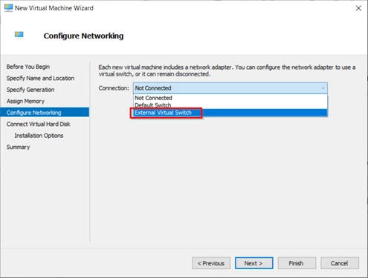This screenshot has width=368, height=278.
Task: Go to Specify Name and Location step
Action: point(40,78)
